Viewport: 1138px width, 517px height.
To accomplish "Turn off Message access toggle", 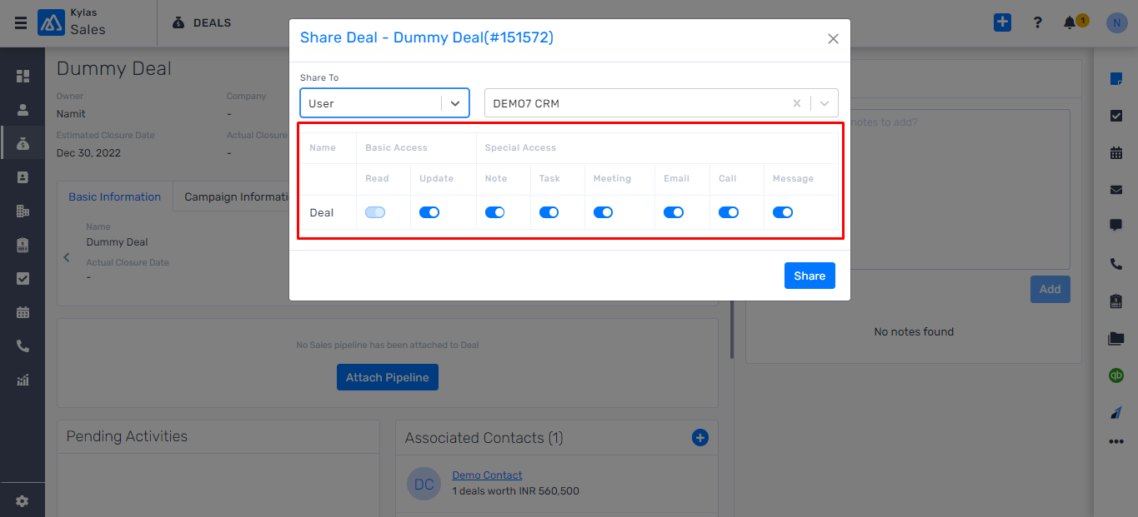I will (x=783, y=212).
